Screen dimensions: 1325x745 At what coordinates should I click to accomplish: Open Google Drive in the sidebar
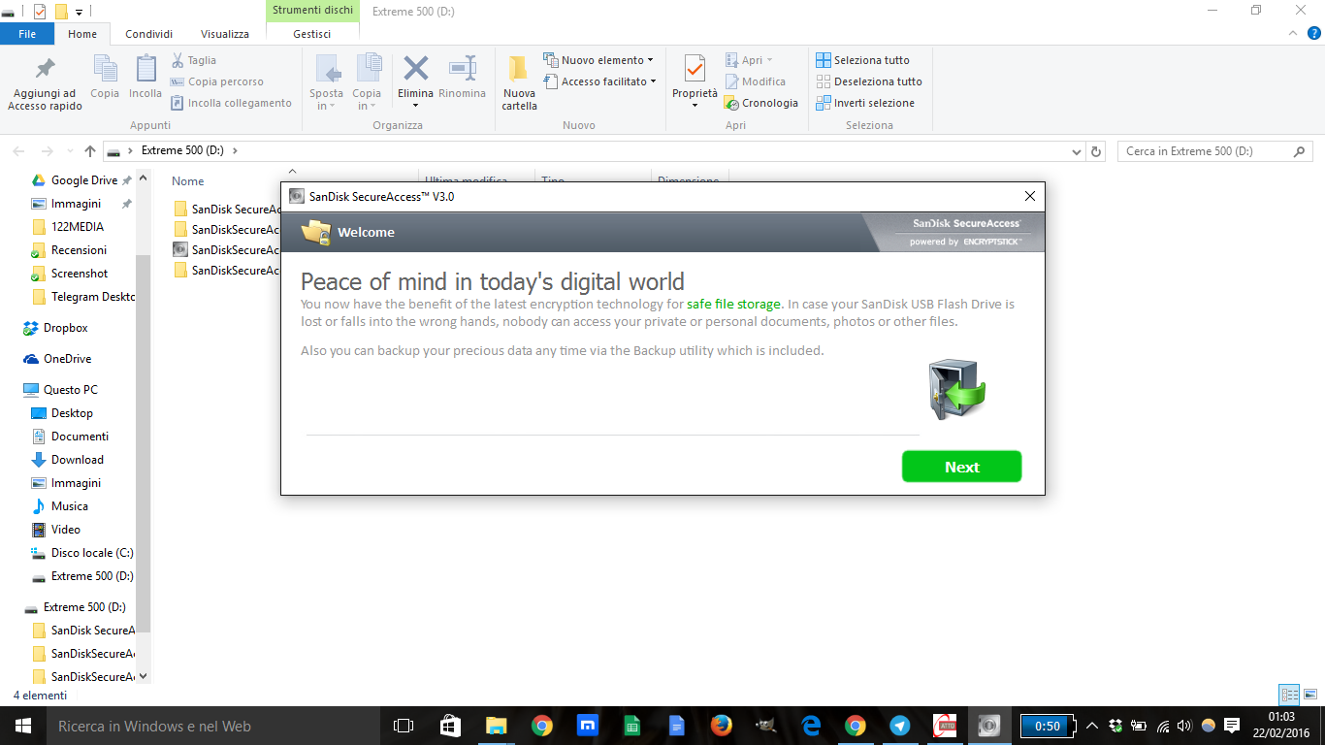pos(76,180)
